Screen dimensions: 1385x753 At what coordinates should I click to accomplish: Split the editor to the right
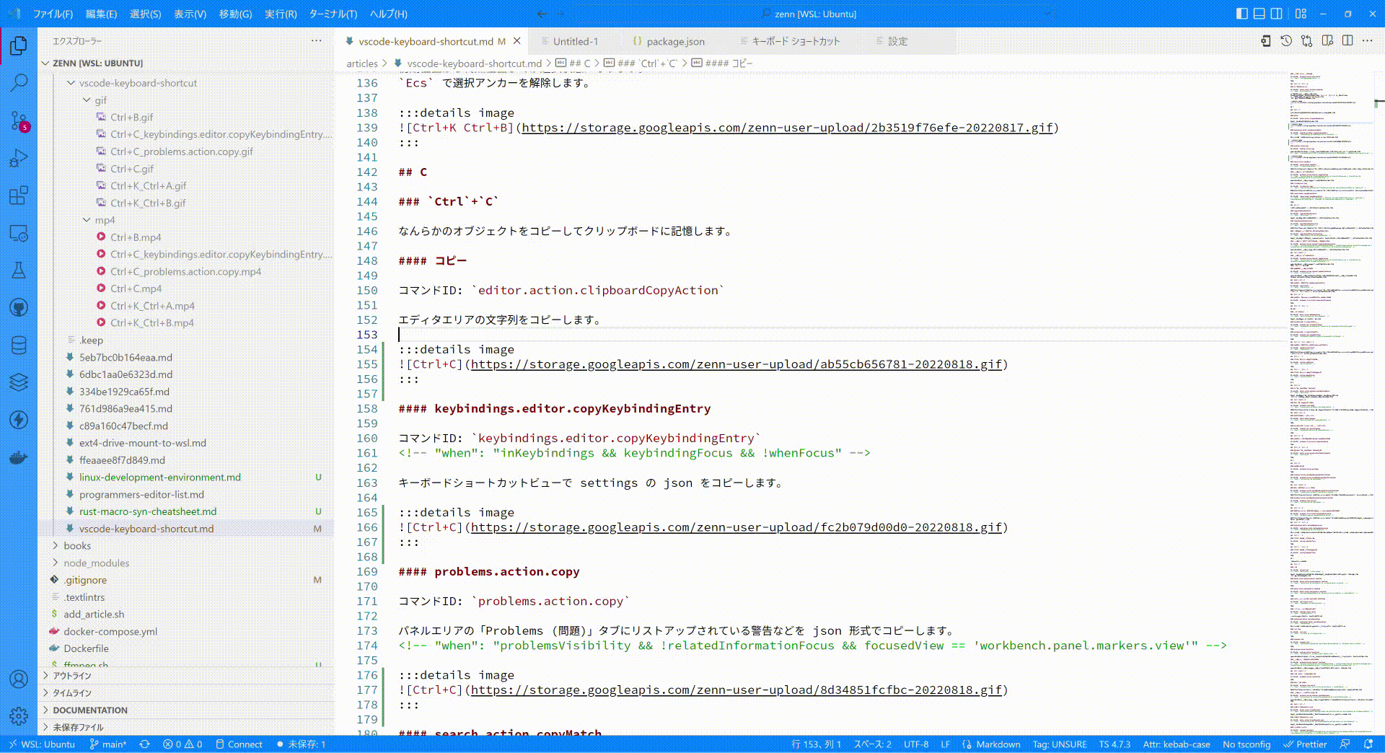(x=1347, y=41)
